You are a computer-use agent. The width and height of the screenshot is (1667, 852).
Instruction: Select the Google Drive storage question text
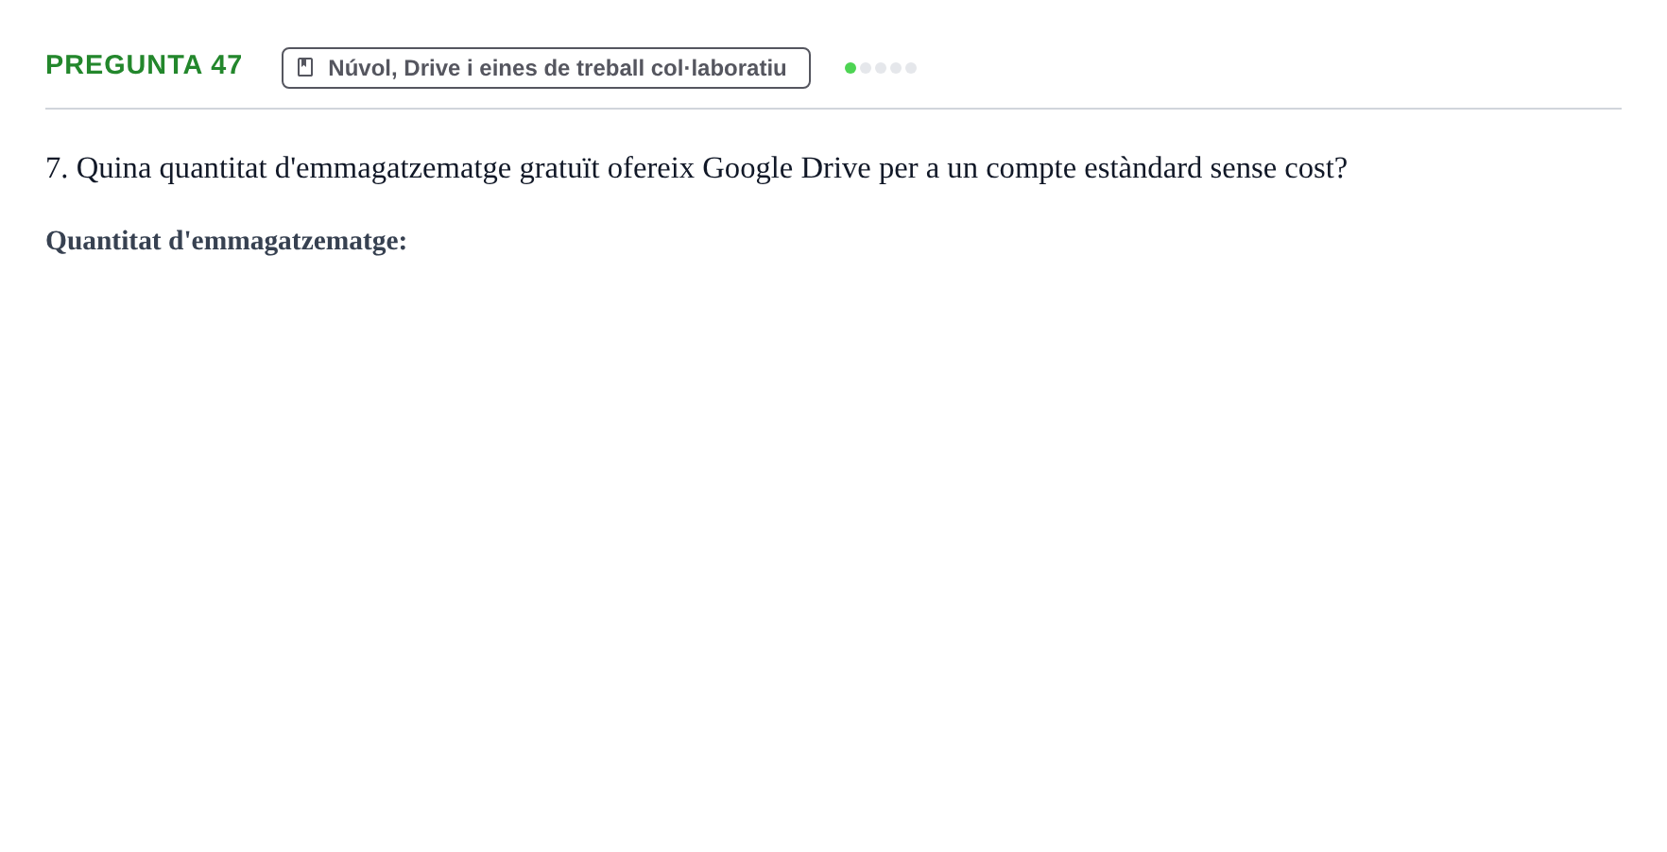click(696, 168)
